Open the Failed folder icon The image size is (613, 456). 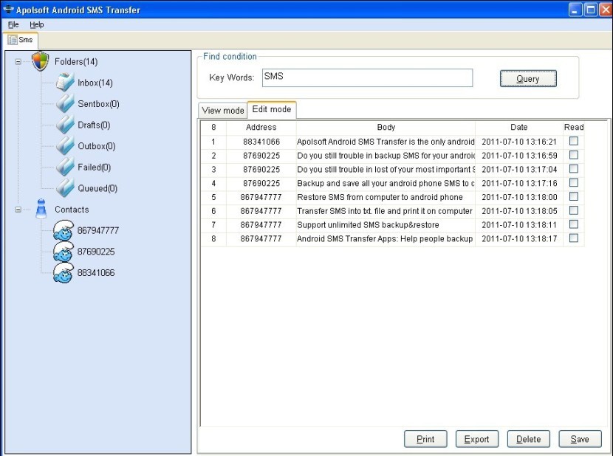click(66, 167)
